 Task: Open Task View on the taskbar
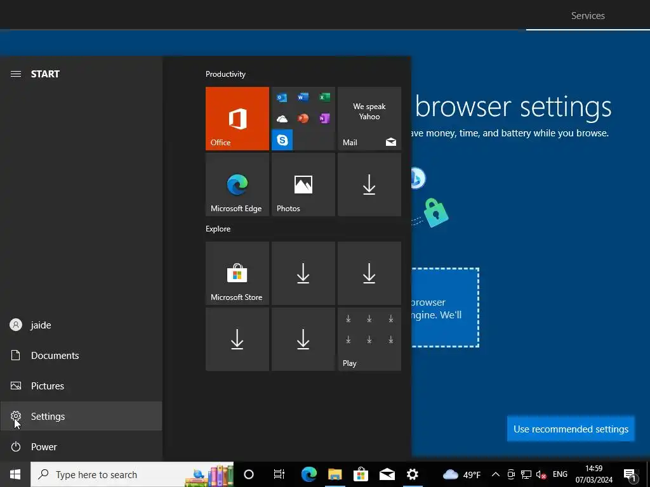click(279, 474)
